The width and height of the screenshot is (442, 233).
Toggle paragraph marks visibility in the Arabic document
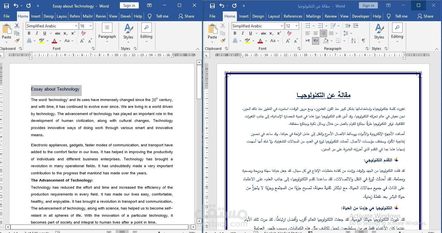pyautogui.click(x=363, y=40)
